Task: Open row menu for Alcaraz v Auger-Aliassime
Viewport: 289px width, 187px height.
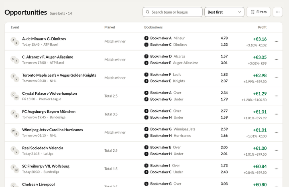Action: point(276,59)
